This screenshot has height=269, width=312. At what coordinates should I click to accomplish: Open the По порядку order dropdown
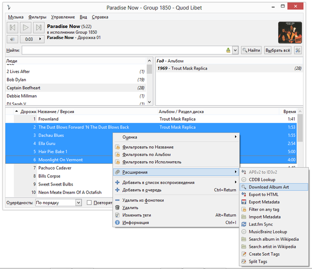point(58,203)
